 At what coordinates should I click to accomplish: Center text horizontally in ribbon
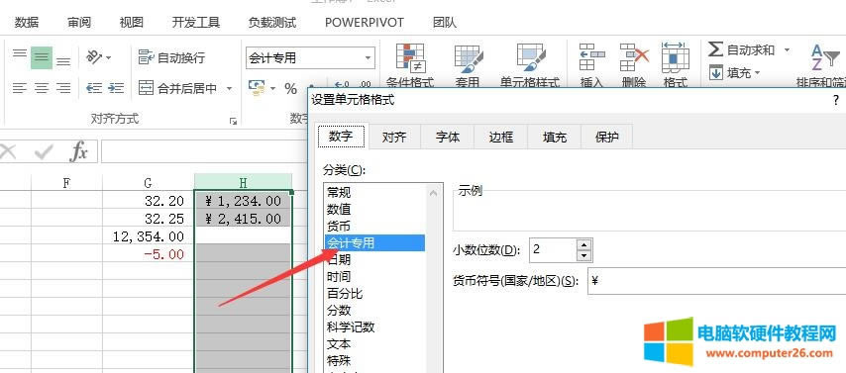point(42,88)
